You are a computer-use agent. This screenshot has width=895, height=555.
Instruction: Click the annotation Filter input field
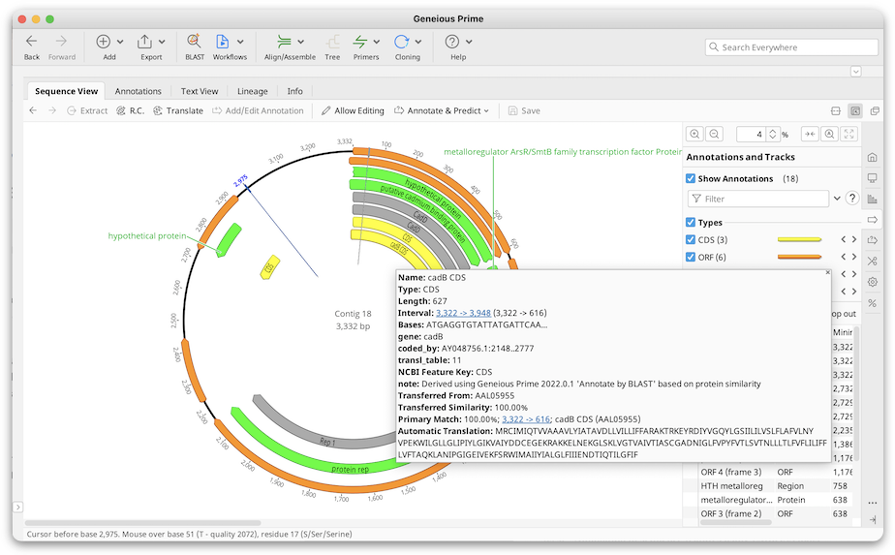click(x=758, y=199)
